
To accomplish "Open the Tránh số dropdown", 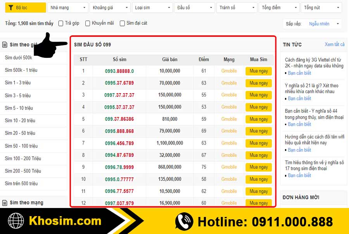I will pos(237,7).
